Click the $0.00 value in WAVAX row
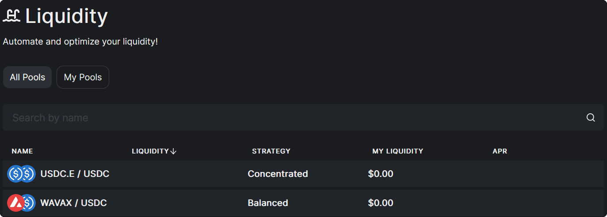 [380, 203]
